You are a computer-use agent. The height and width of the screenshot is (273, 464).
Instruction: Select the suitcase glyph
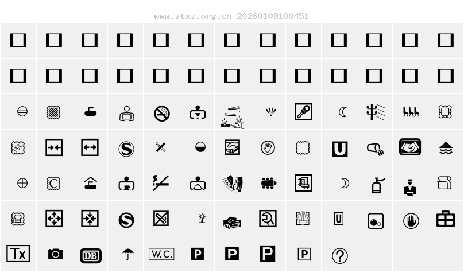click(x=446, y=219)
